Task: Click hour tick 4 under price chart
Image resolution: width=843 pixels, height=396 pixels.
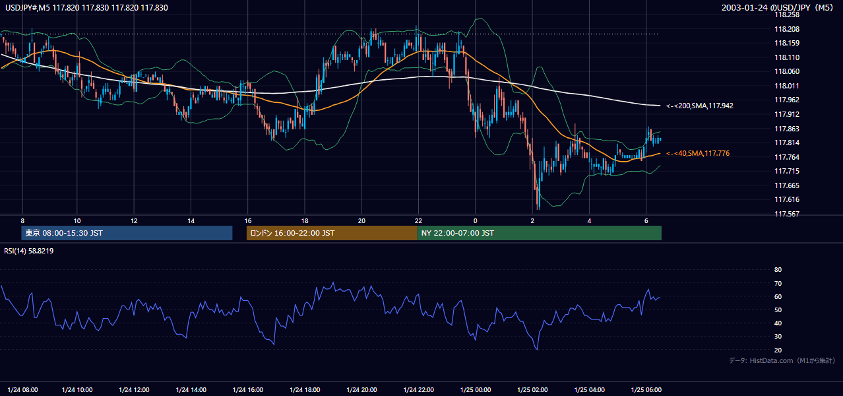Action: click(589, 220)
